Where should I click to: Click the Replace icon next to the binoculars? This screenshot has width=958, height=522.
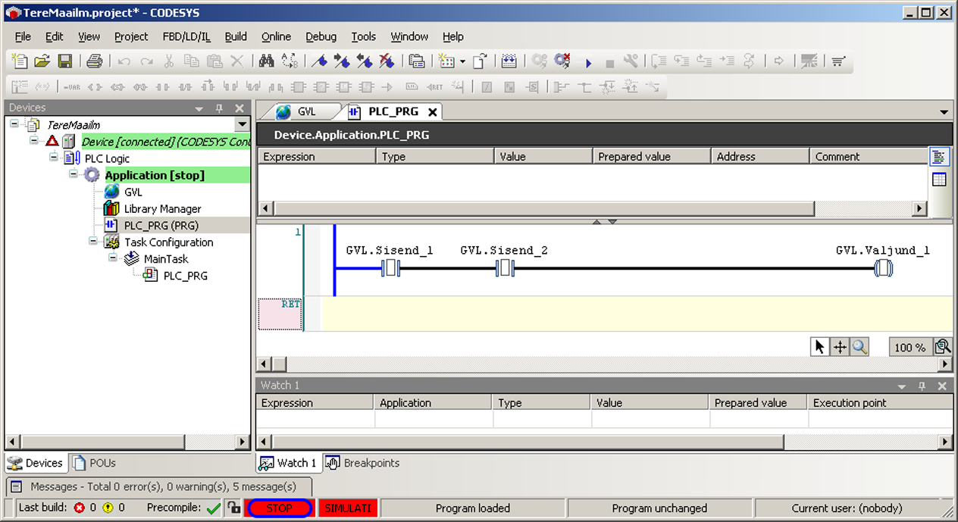click(289, 61)
